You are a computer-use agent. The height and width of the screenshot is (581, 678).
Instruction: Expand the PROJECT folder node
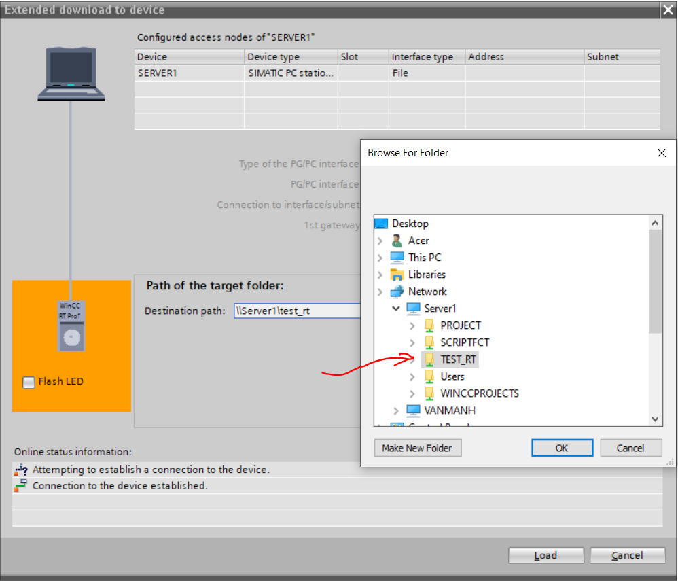click(x=412, y=325)
